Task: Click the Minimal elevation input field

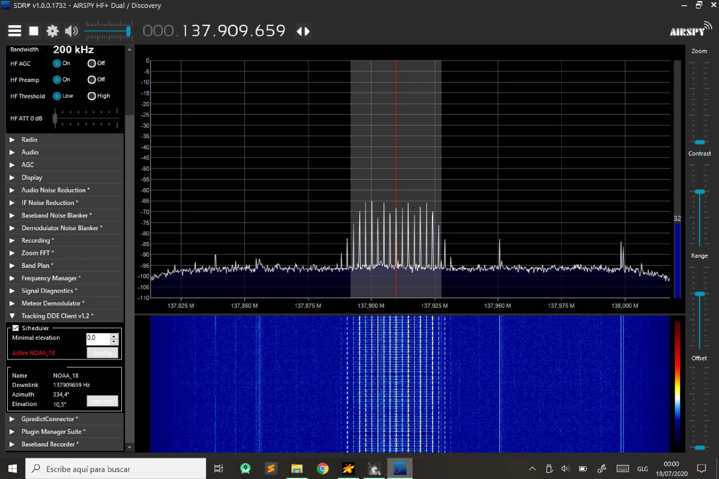Action: pos(98,339)
